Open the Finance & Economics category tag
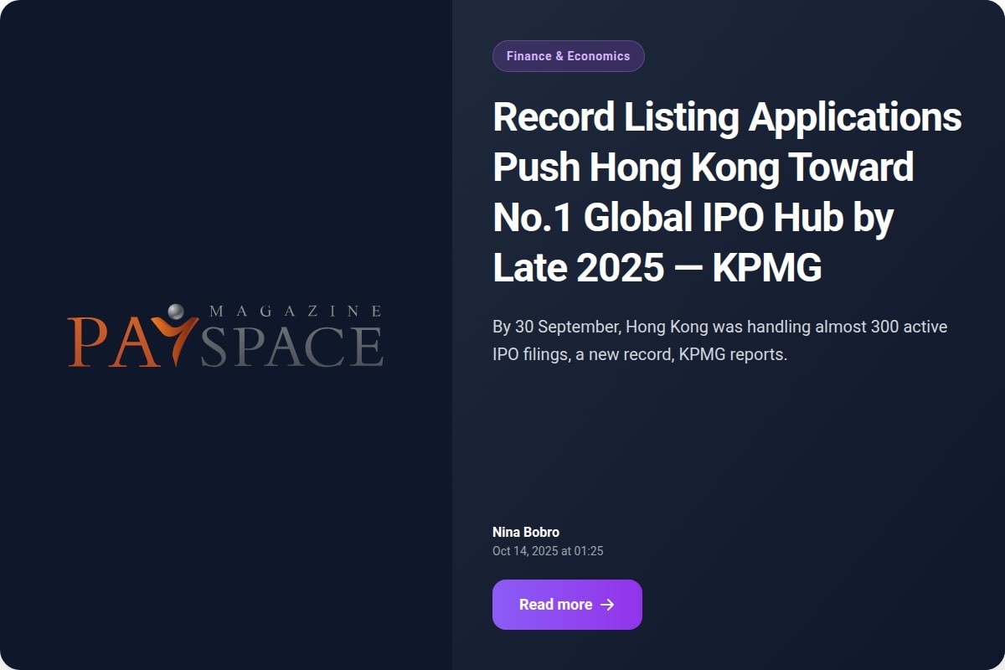Screen dimensions: 1005x670 tap(568, 56)
